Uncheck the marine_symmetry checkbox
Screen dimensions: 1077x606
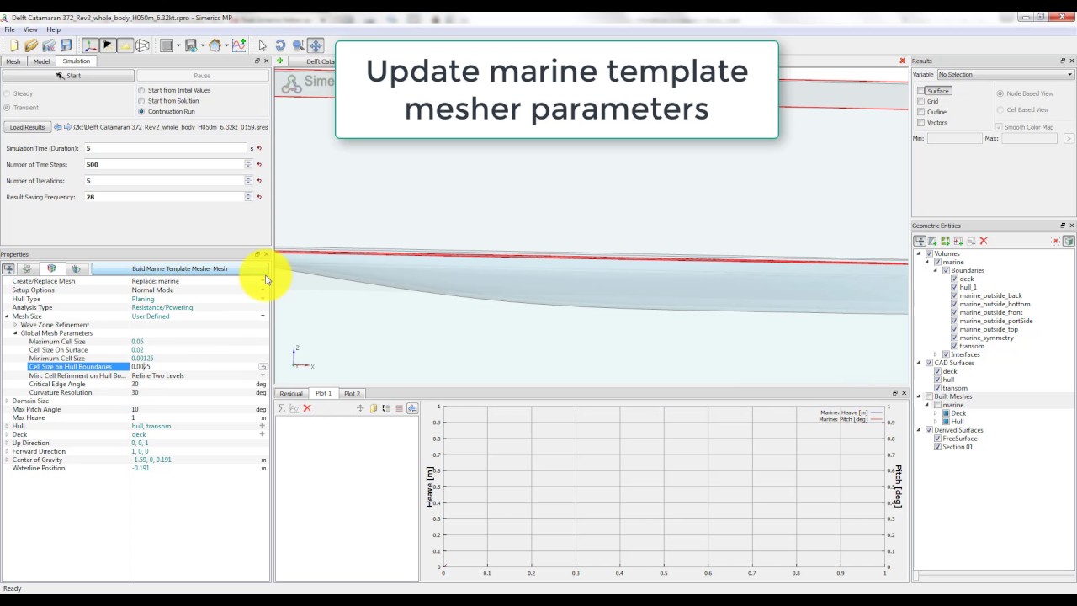pyautogui.click(x=955, y=338)
